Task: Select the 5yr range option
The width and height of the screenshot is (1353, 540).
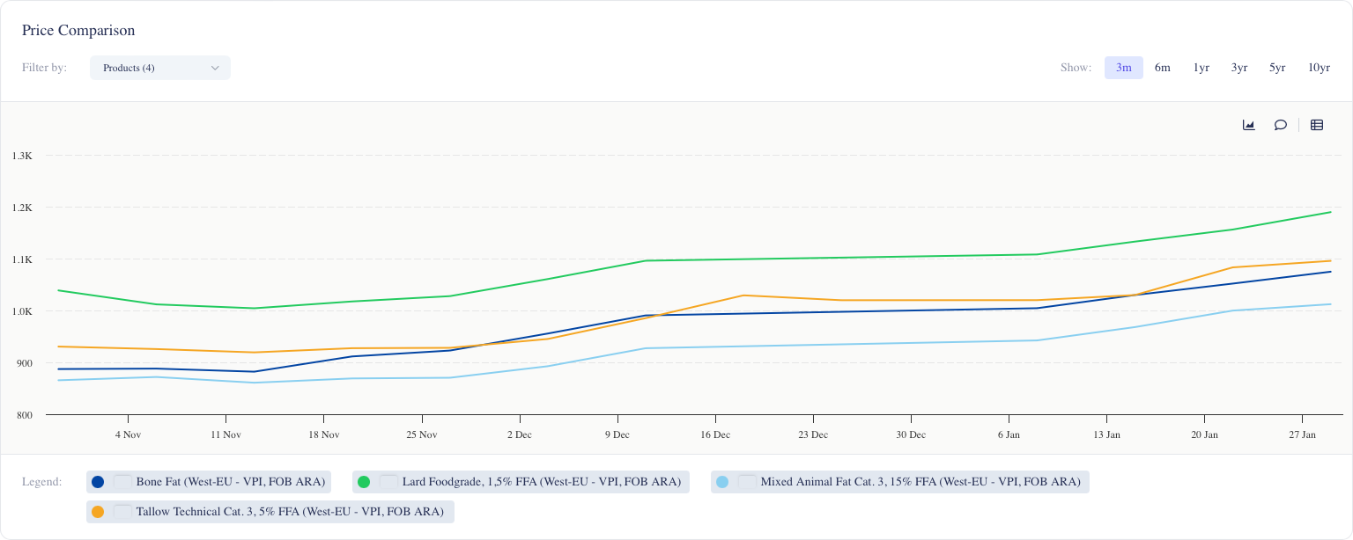Action: [1277, 68]
